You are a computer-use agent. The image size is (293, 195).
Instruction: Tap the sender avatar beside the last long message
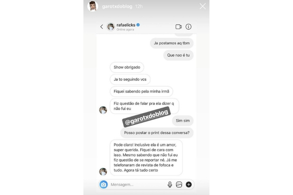tap(103, 172)
